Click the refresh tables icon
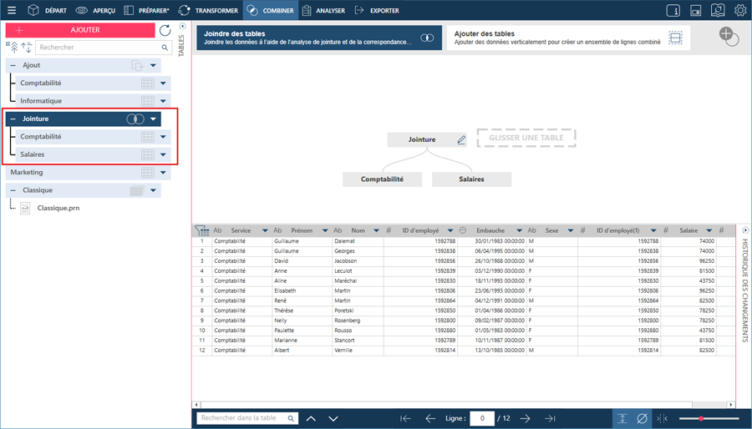Image resolution: width=752 pixels, height=429 pixels. coord(165,30)
